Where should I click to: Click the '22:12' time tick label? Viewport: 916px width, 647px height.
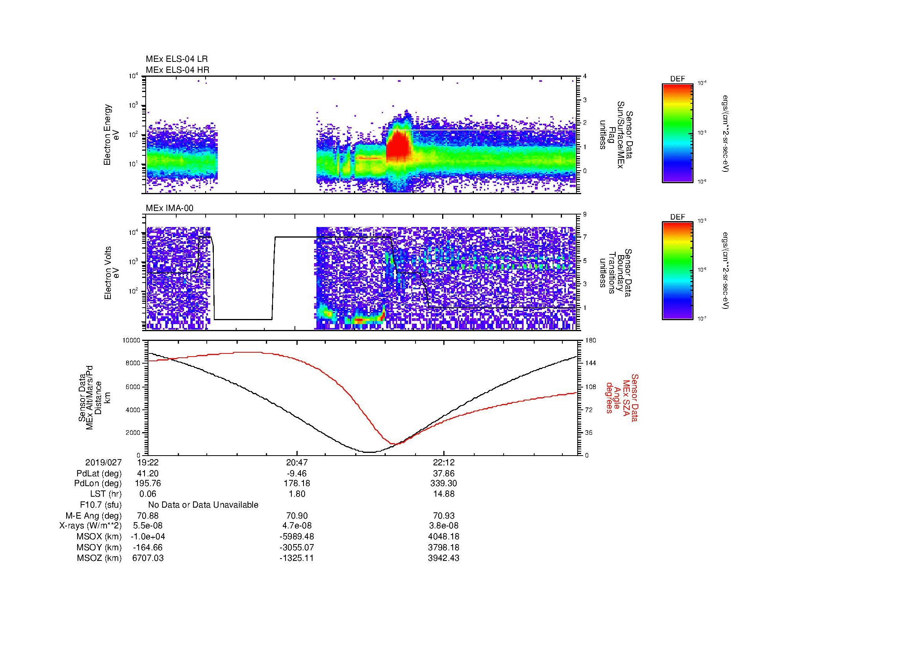(444, 462)
